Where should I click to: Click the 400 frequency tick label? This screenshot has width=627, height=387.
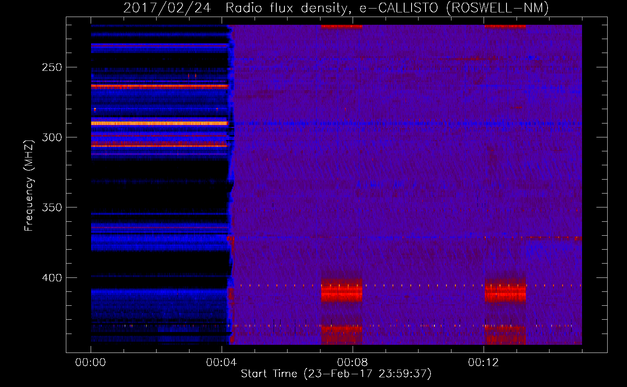click(52, 278)
